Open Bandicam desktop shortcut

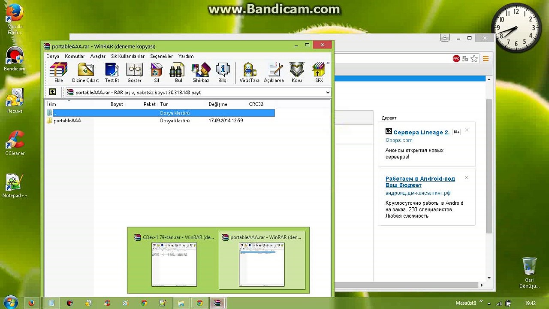click(x=15, y=59)
